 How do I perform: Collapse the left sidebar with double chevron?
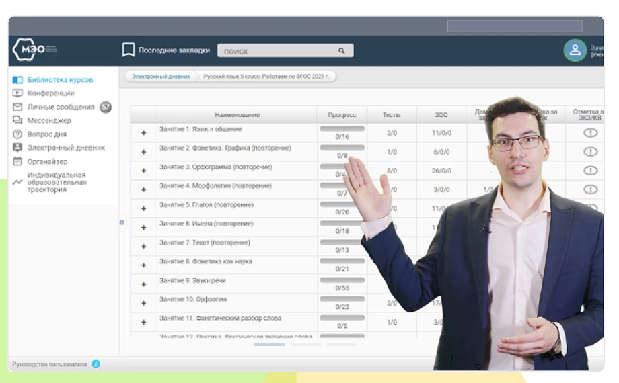coord(122,222)
